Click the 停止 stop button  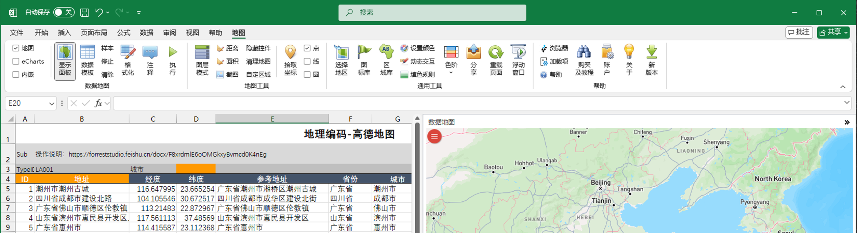click(107, 61)
